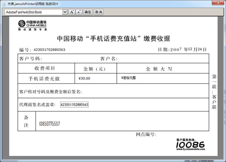Screen dimensions: 226x162
Task: Cancel with the 取消 button
Action: (x=98, y=12)
